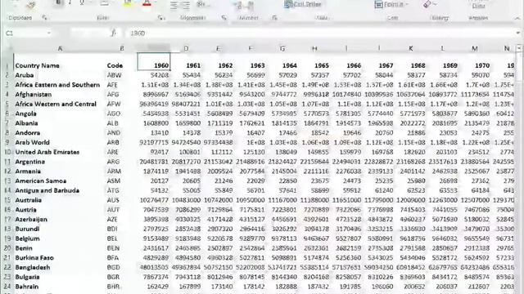The width and height of the screenshot is (524, 294).
Task: Click the Clear eraser icon in Editing
Action: (x=427, y=4)
